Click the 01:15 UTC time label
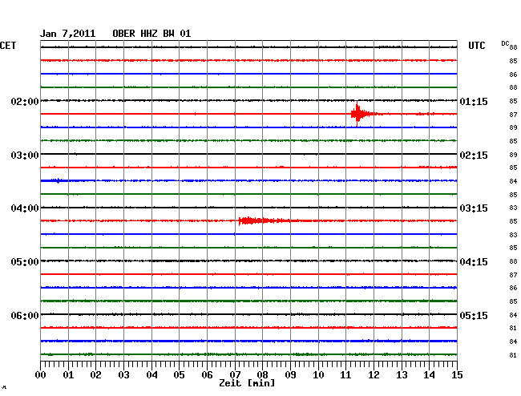Image resolution: width=521 pixels, height=396 pixels. point(474,101)
